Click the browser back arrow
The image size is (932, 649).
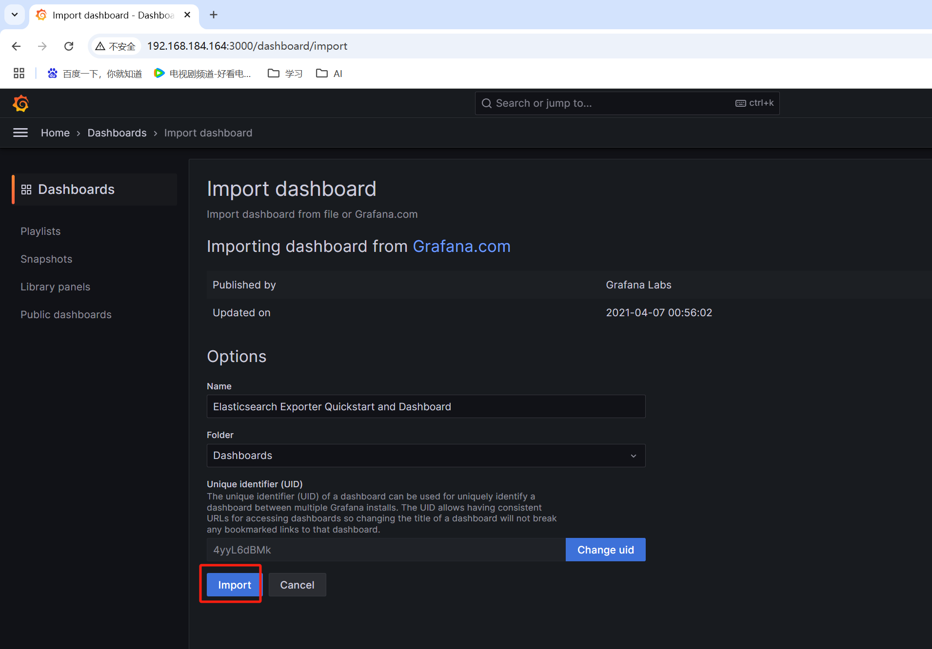16,46
